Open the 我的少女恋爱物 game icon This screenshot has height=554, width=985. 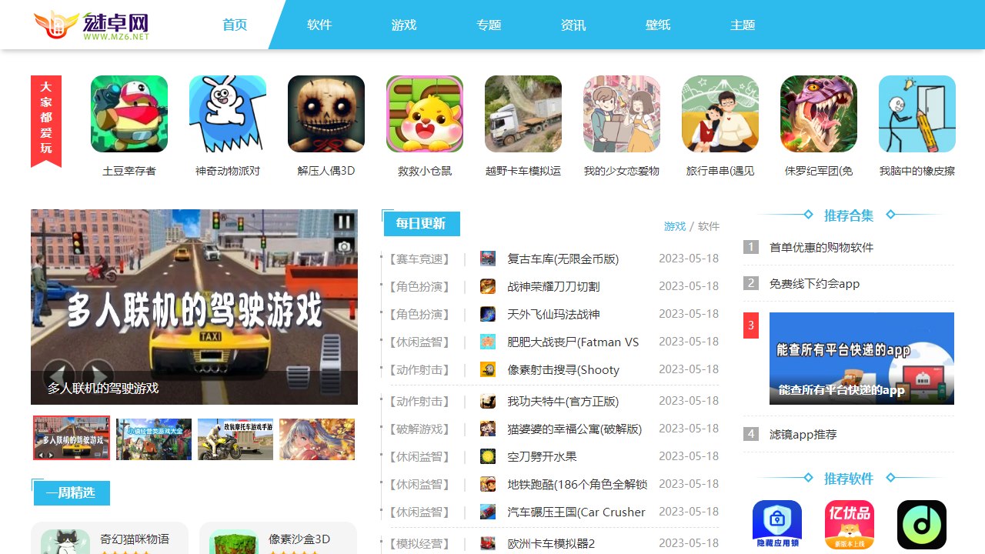[x=622, y=114]
